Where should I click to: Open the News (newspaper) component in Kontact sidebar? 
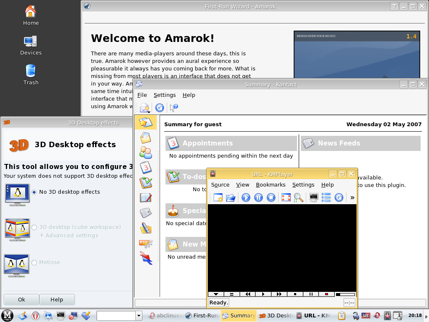145,213
